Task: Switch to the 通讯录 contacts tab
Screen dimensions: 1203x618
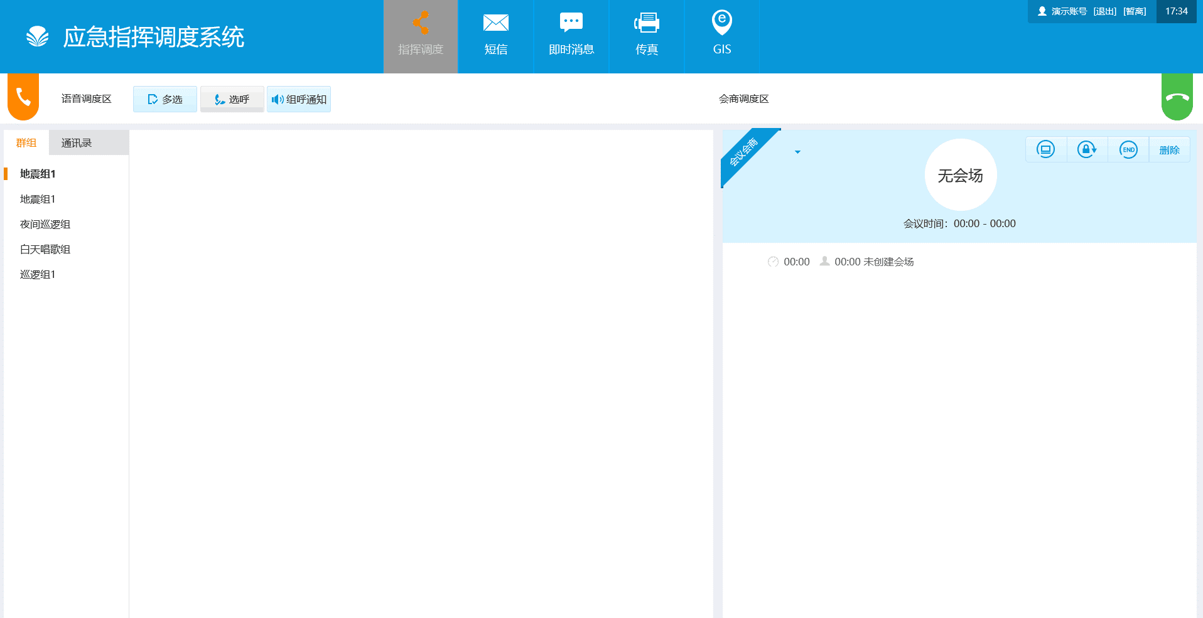Action: pyautogui.click(x=77, y=143)
